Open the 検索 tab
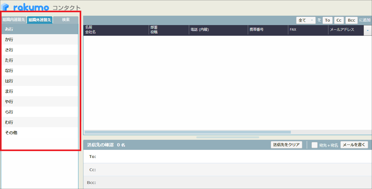Viewport: 372px width, 189px height. coord(66,20)
